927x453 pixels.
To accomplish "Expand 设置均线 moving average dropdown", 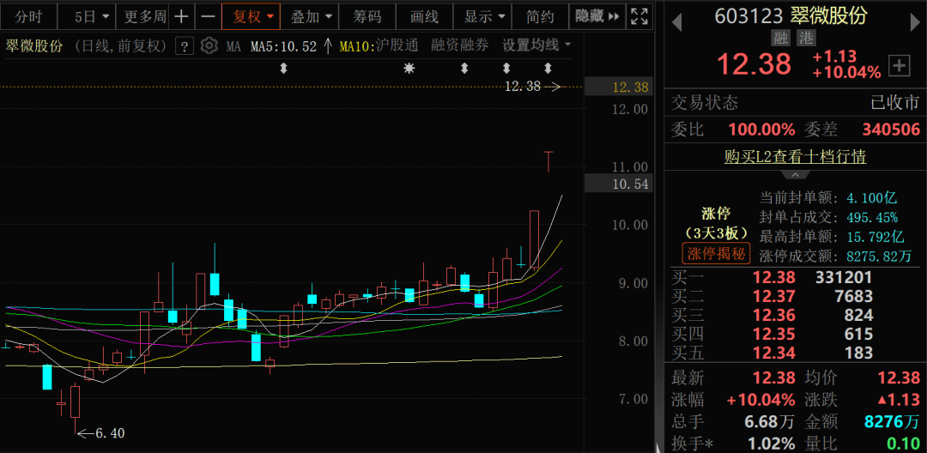I will pos(536,45).
